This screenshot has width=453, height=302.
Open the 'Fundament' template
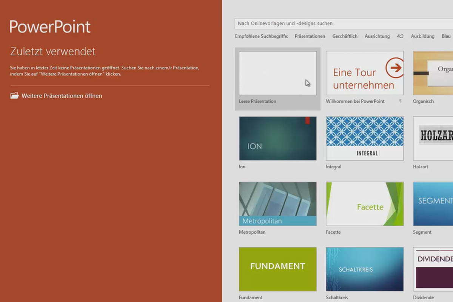tap(277, 269)
